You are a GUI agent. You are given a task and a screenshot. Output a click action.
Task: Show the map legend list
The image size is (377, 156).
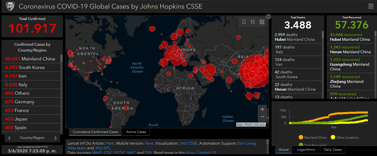pos(253,22)
